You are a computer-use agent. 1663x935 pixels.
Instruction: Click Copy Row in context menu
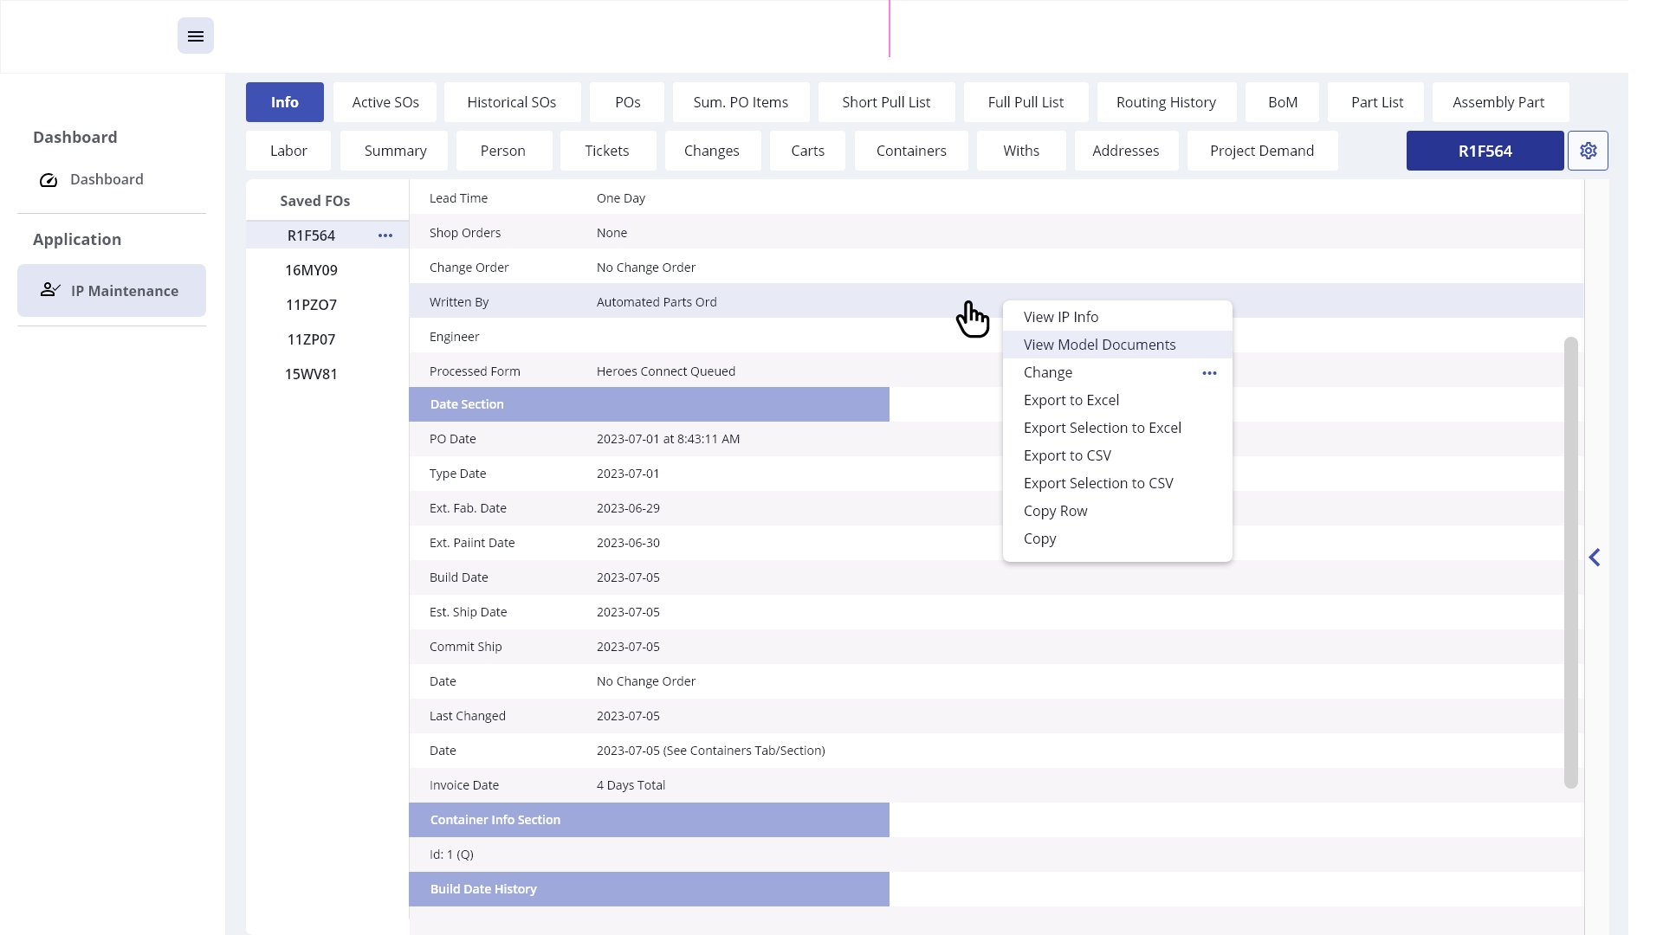pyautogui.click(x=1055, y=511)
